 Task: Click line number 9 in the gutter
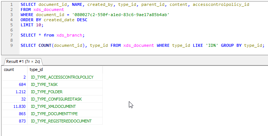pyautogui.click(x=11, y=45)
